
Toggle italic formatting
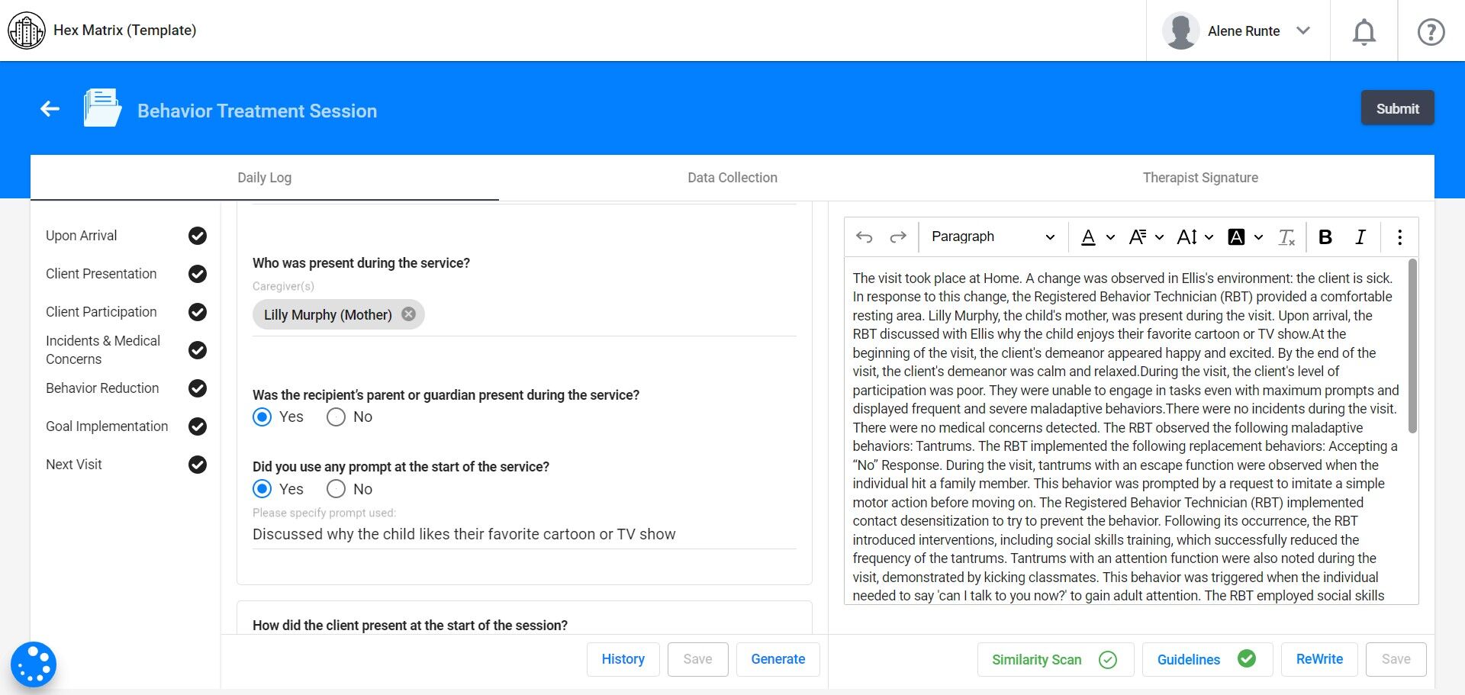click(1360, 237)
